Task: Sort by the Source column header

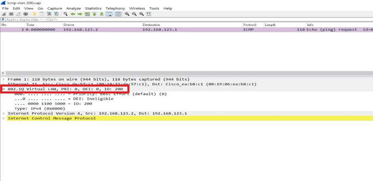Action: point(102,25)
